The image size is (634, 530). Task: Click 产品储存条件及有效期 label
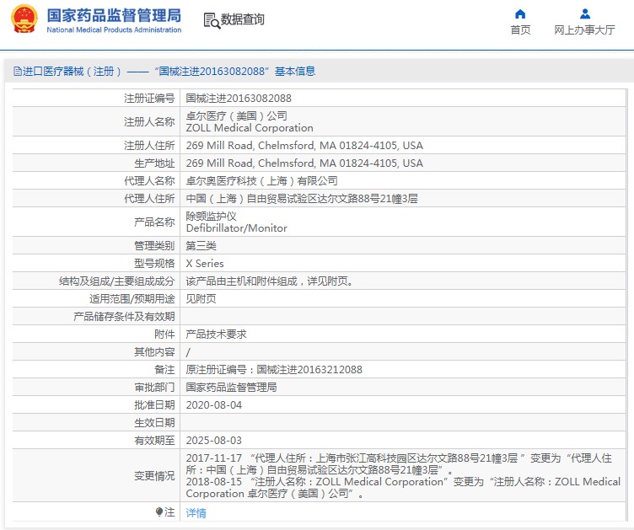click(x=124, y=317)
